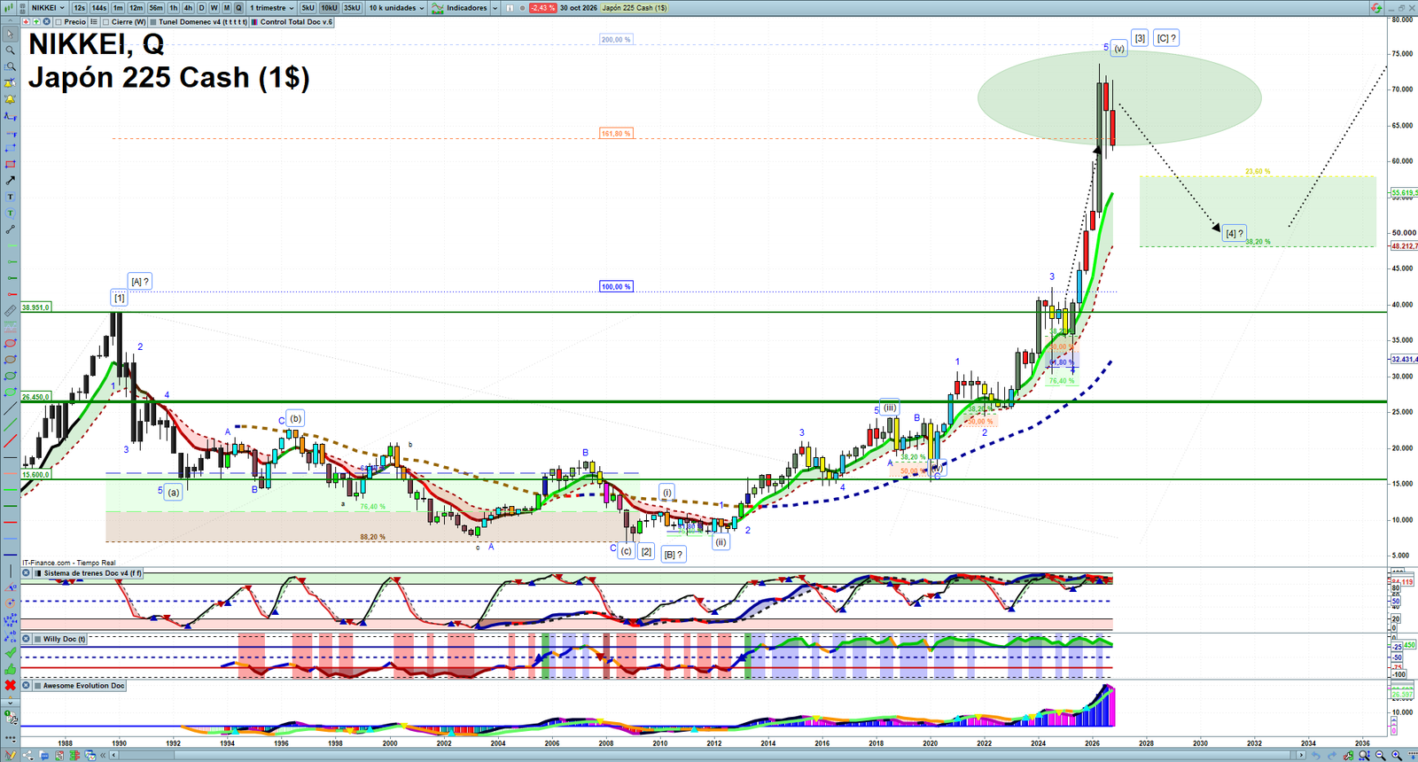Image resolution: width=1418 pixels, height=762 pixels.
Task: Click the green plus icon in price panel header
Action: (36, 21)
